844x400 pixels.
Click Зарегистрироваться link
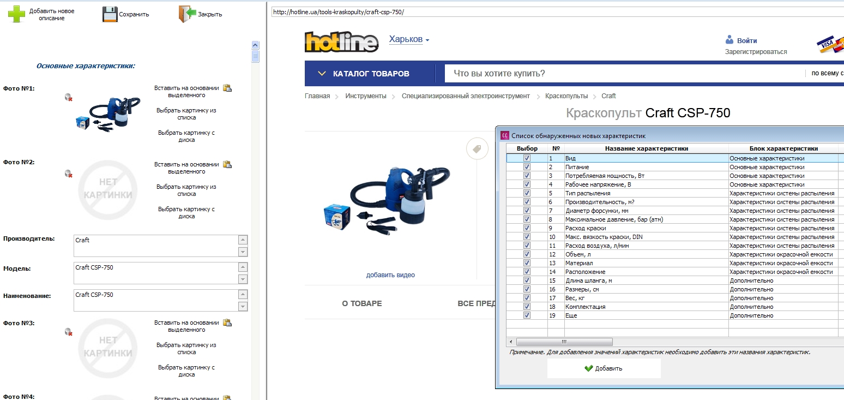[756, 52]
